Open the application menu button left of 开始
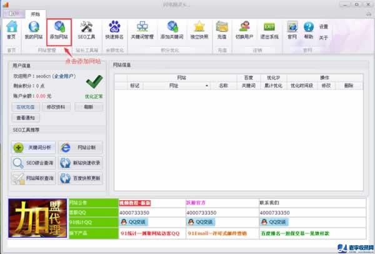The width and height of the screenshot is (375, 254). (x=14, y=14)
